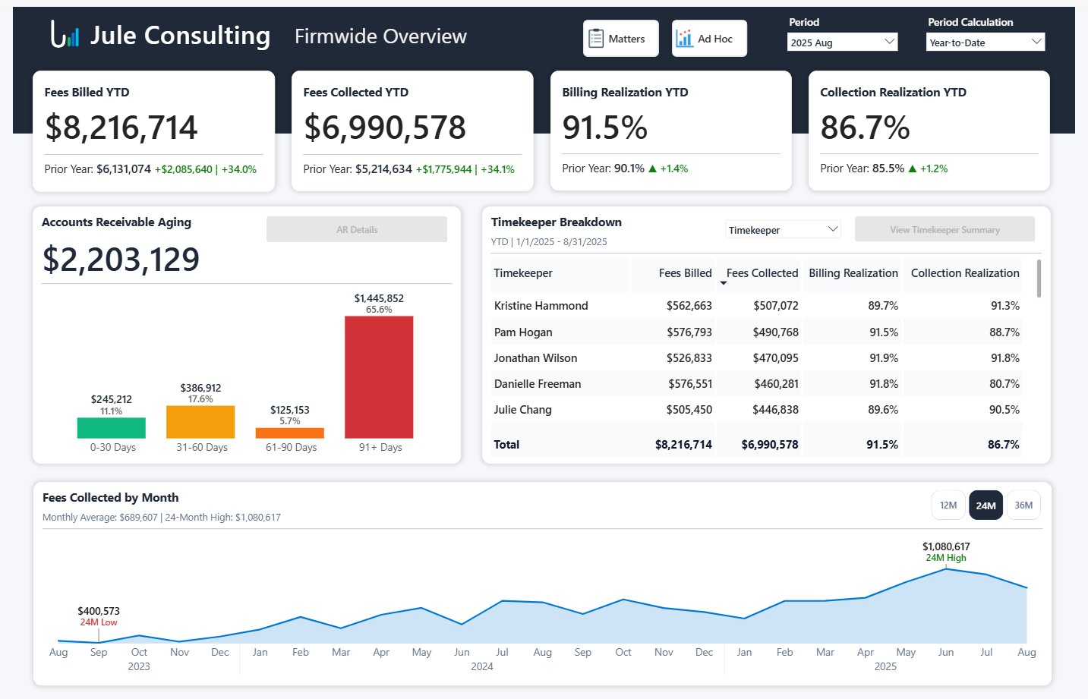1088x699 pixels.
Task: Sort by Collection Realization column header
Action: pyautogui.click(x=964, y=273)
